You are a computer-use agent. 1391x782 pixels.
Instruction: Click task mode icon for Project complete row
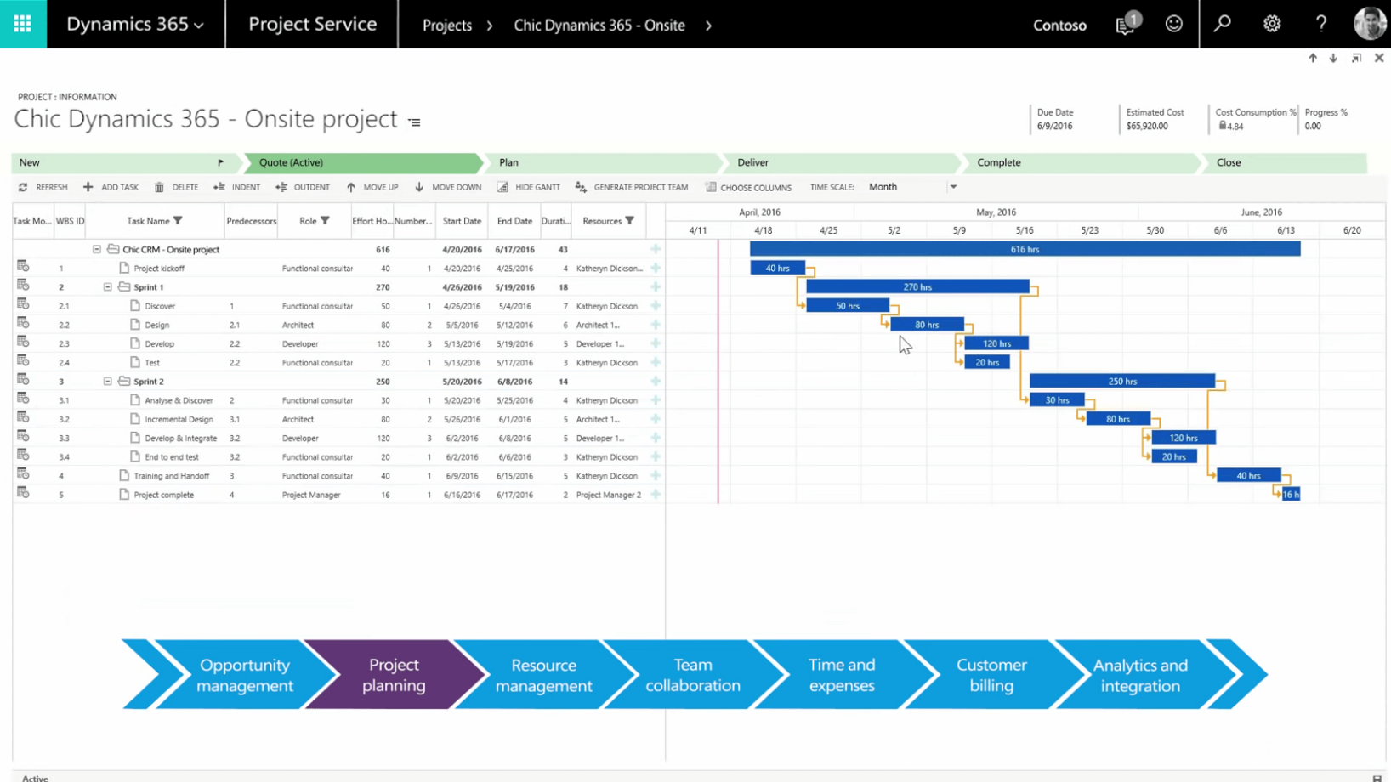pyautogui.click(x=23, y=493)
